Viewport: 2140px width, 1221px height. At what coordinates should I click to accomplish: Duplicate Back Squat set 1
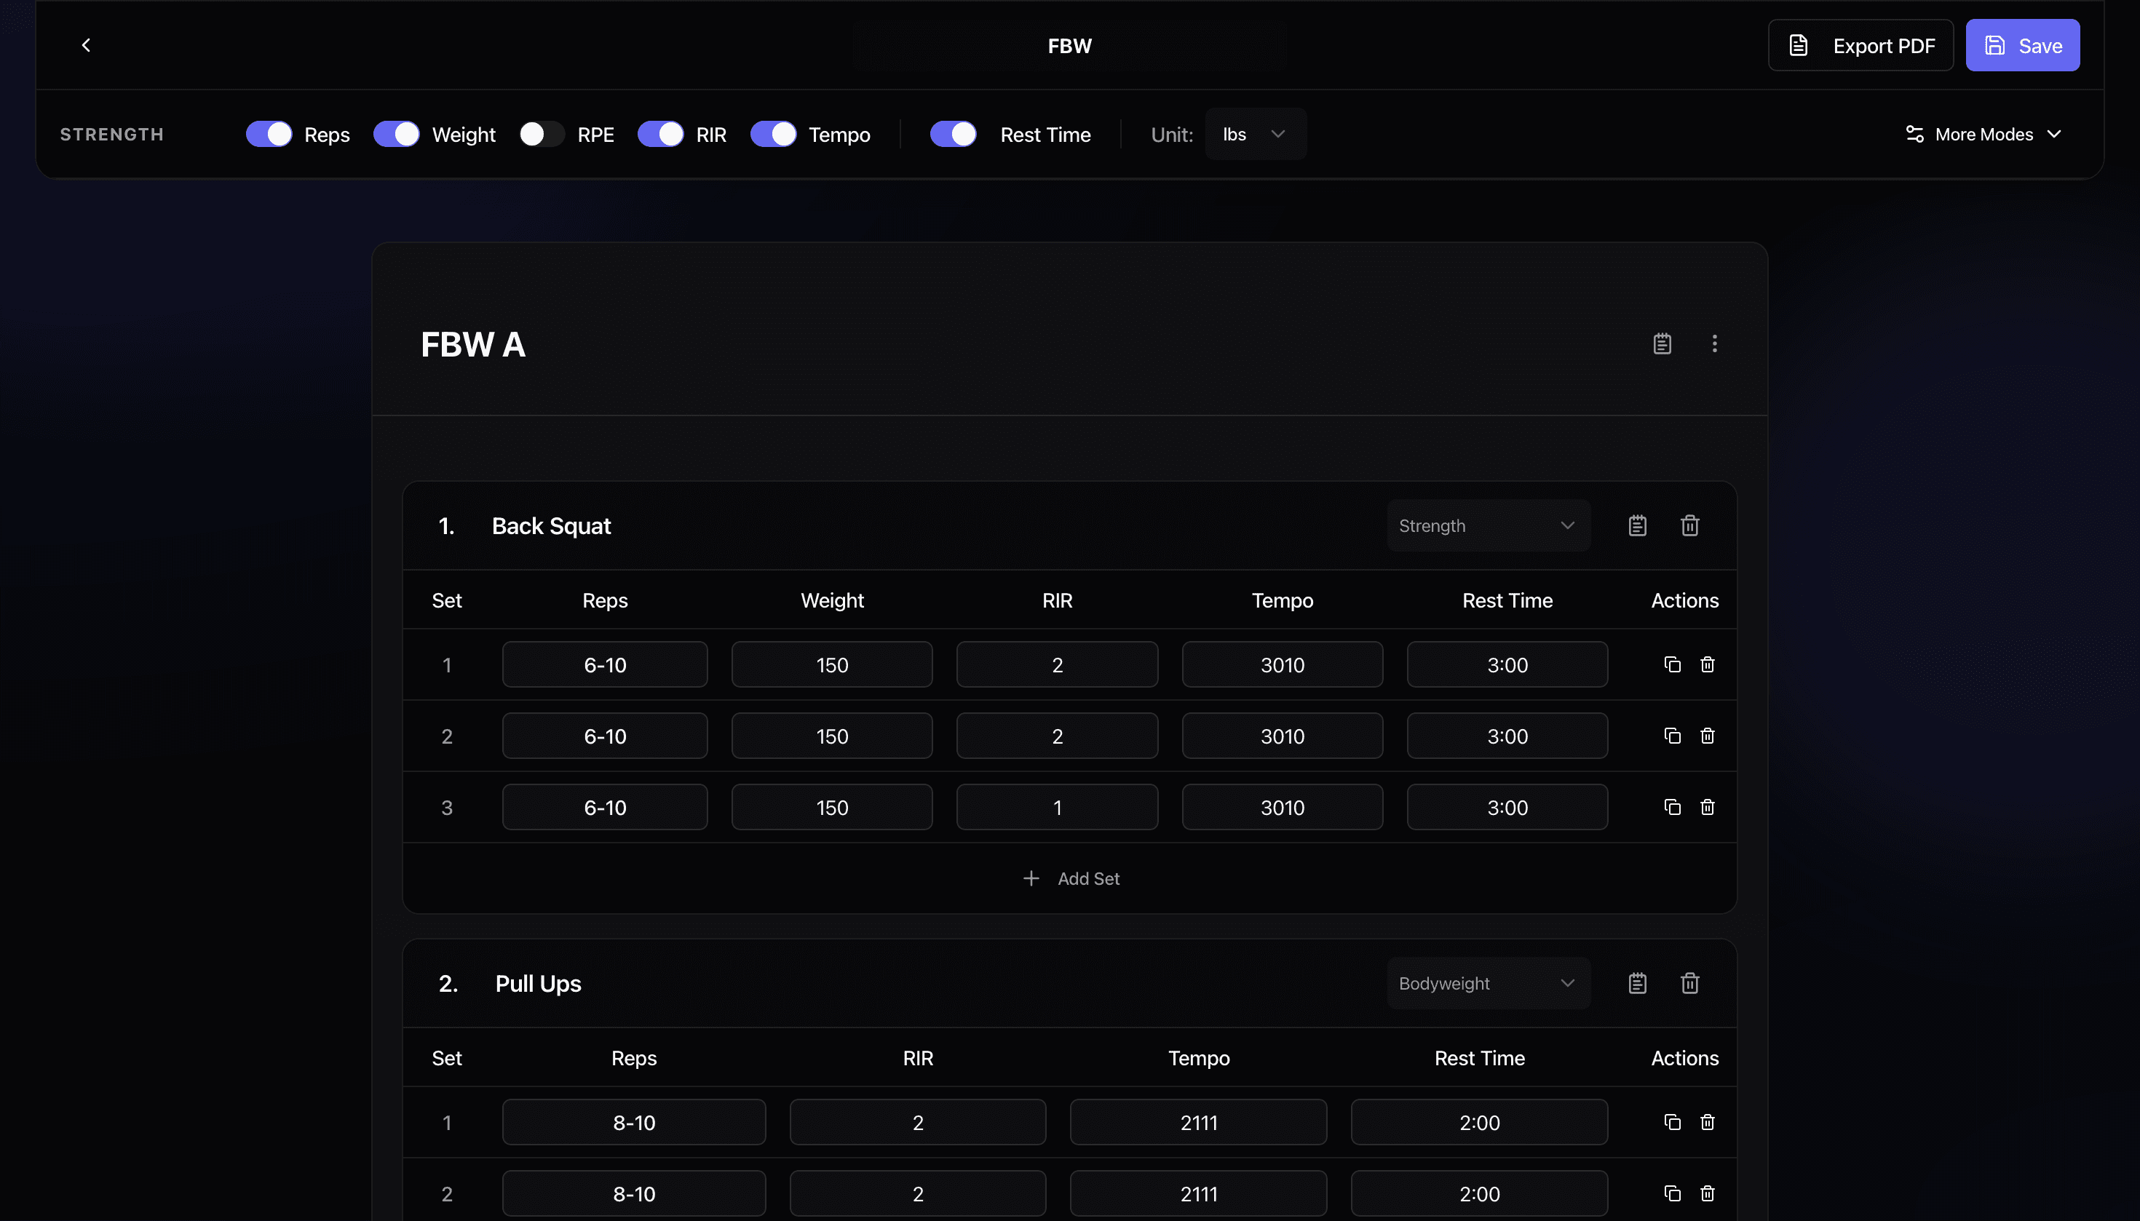click(1672, 665)
